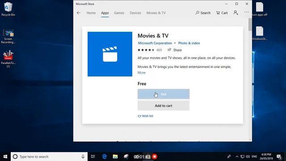Click the ENG language indicator
Image resolution: width=286 pixels, height=161 pixels.
tap(254, 157)
